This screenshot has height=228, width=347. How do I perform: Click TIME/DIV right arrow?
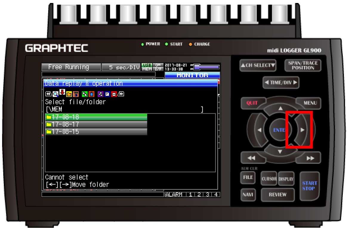[295, 82]
